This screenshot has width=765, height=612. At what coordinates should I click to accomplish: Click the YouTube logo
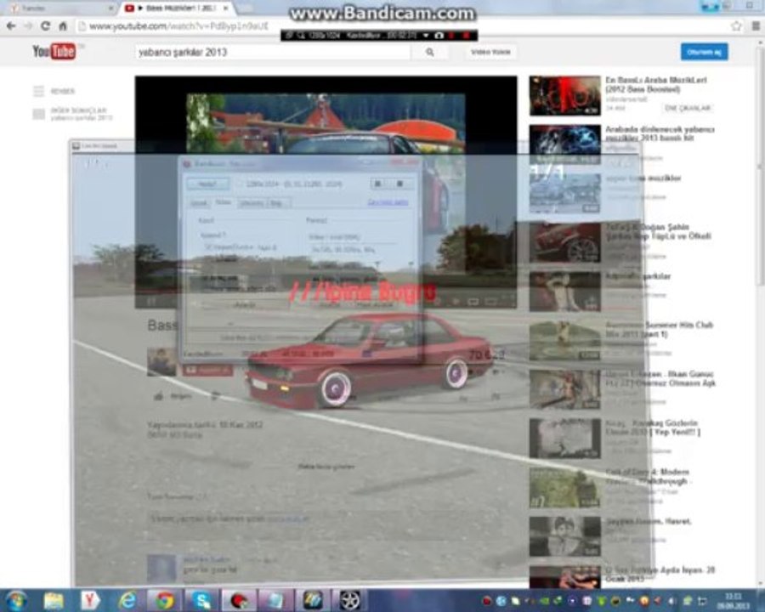[54, 51]
